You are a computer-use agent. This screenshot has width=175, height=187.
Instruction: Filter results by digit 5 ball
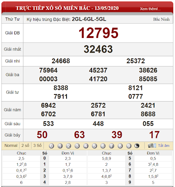point(94,146)
